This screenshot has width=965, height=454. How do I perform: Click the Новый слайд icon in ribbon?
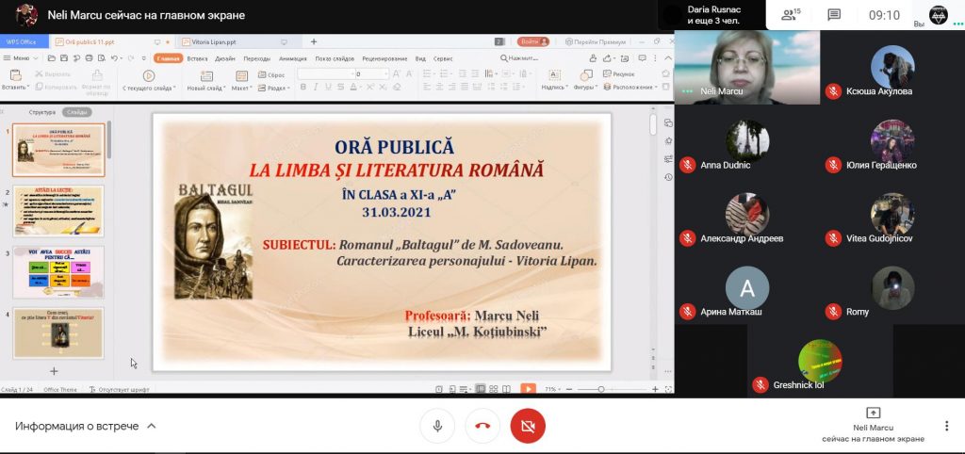(x=204, y=75)
